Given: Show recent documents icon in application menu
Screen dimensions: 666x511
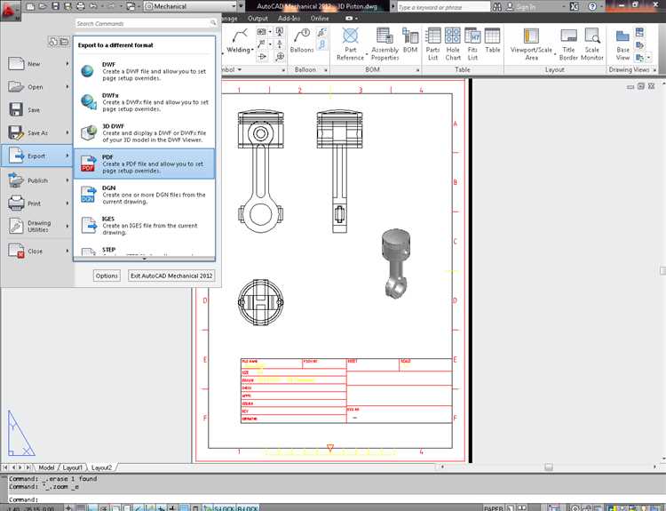Looking at the screenshot, I should click(x=53, y=42).
